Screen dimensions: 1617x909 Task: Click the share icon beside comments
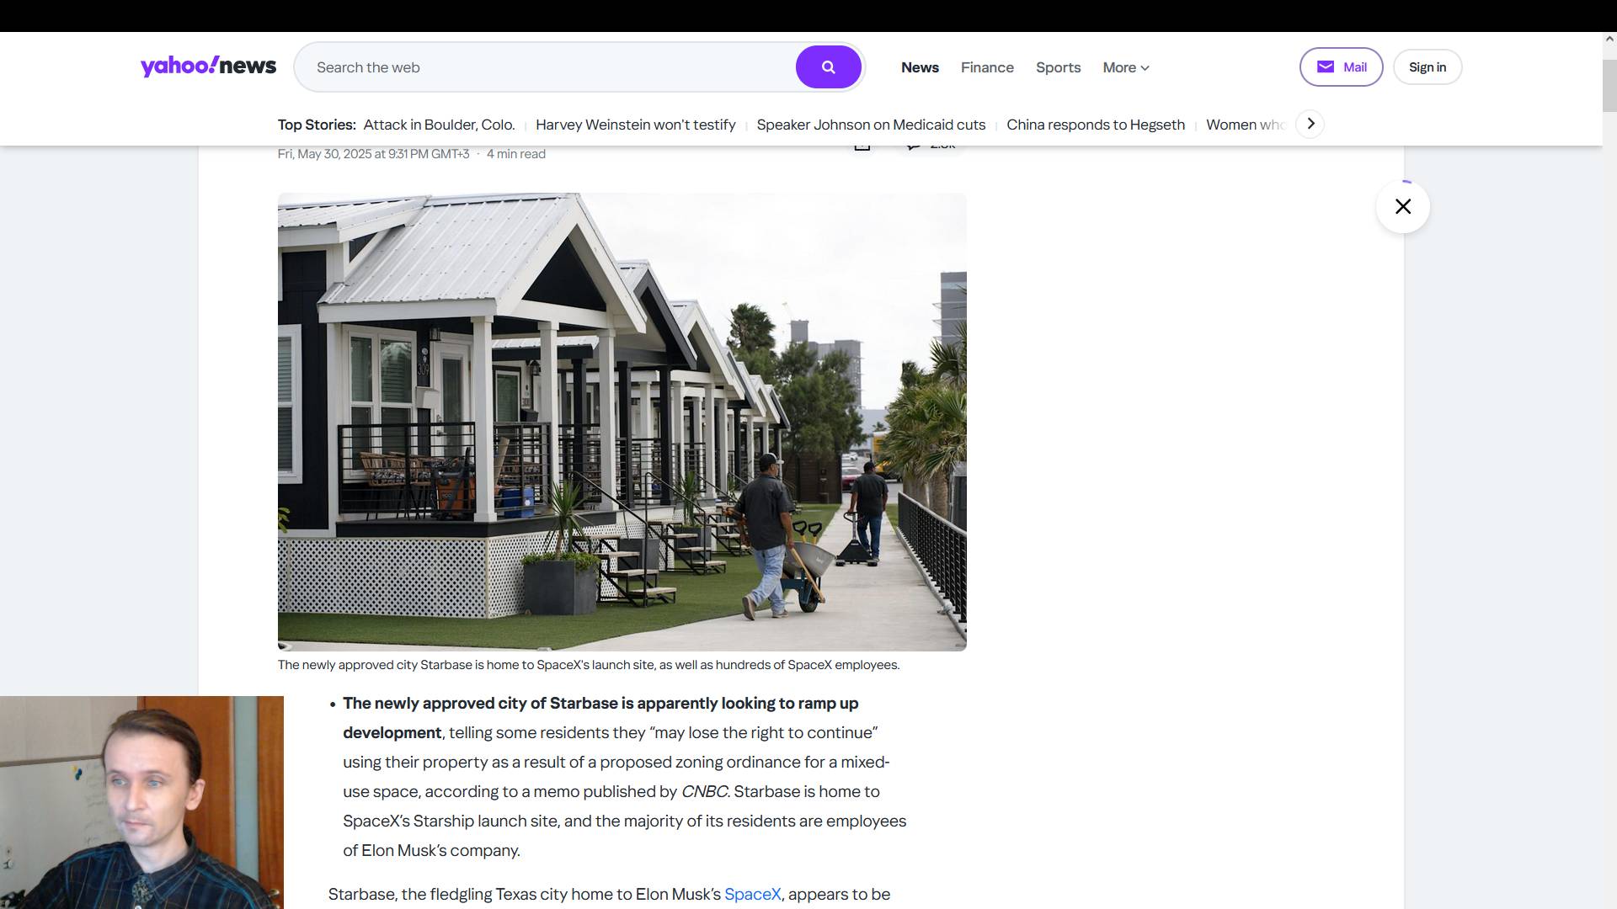(x=862, y=147)
